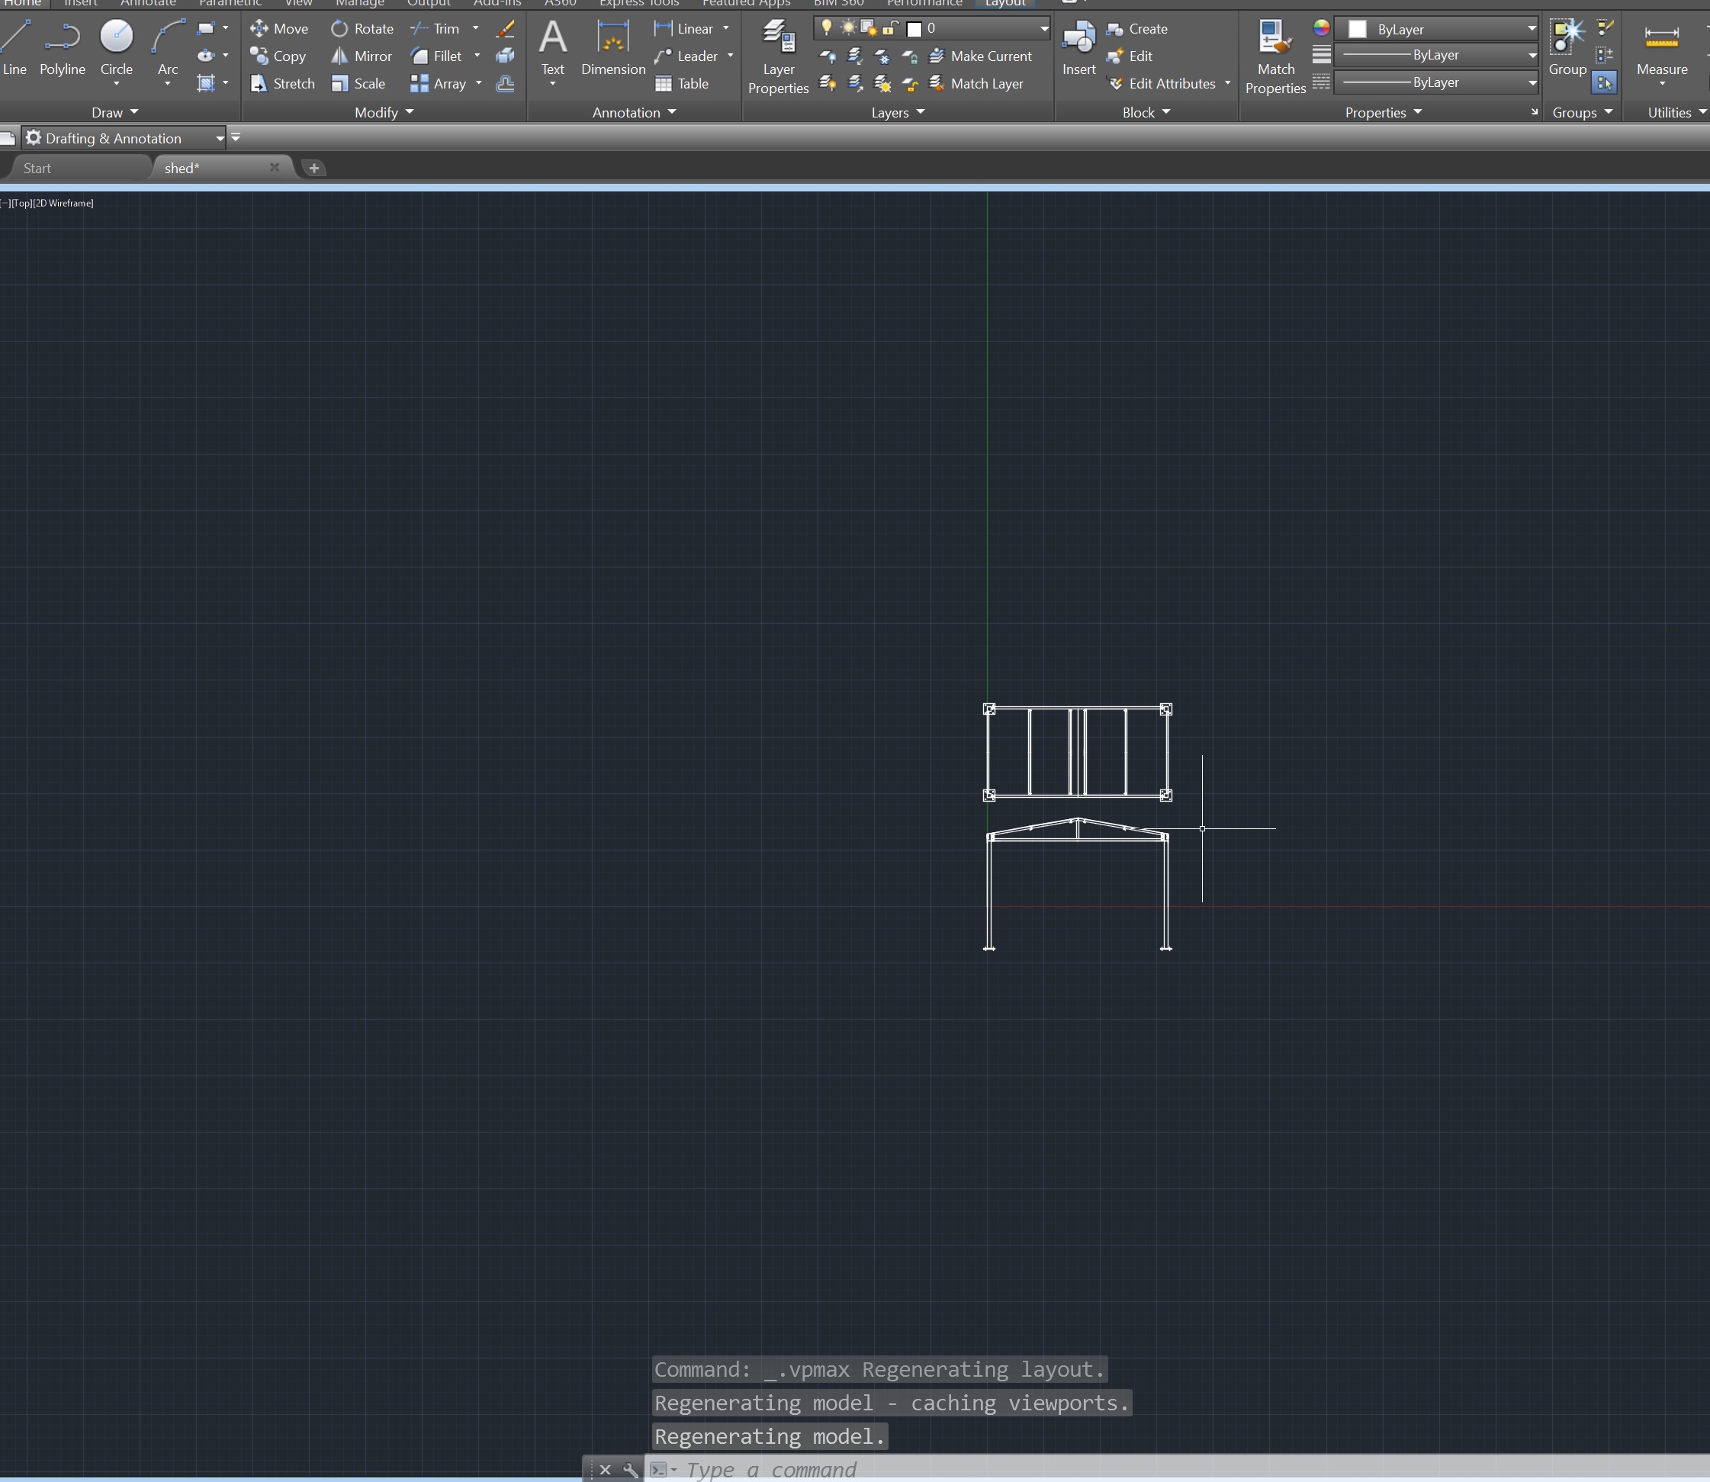Open the color wheel for more colors
The image size is (1710, 1482).
[x=1320, y=27]
